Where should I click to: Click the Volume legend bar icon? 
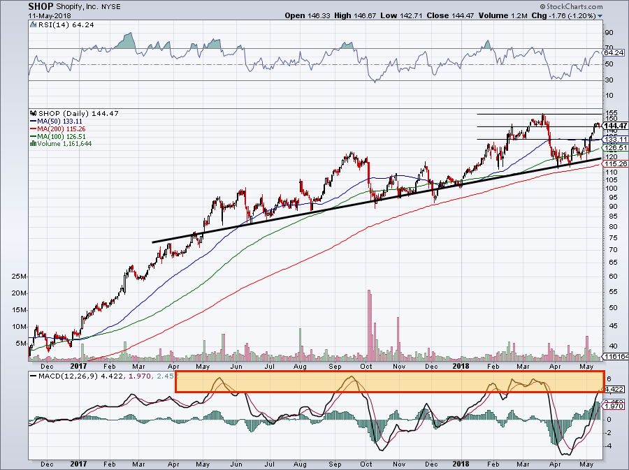[34, 144]
